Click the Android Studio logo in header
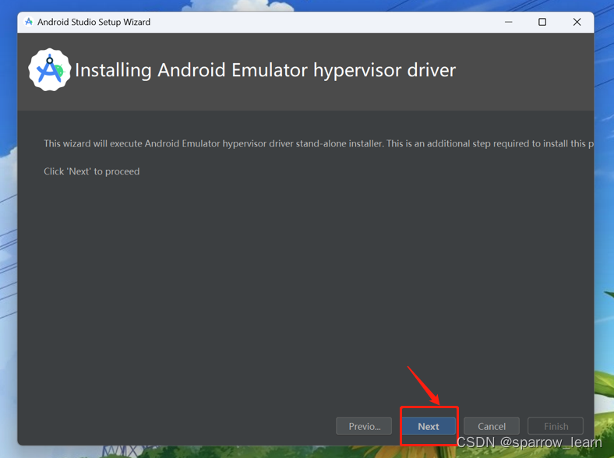The image size is (614, 458). (49, 69)
